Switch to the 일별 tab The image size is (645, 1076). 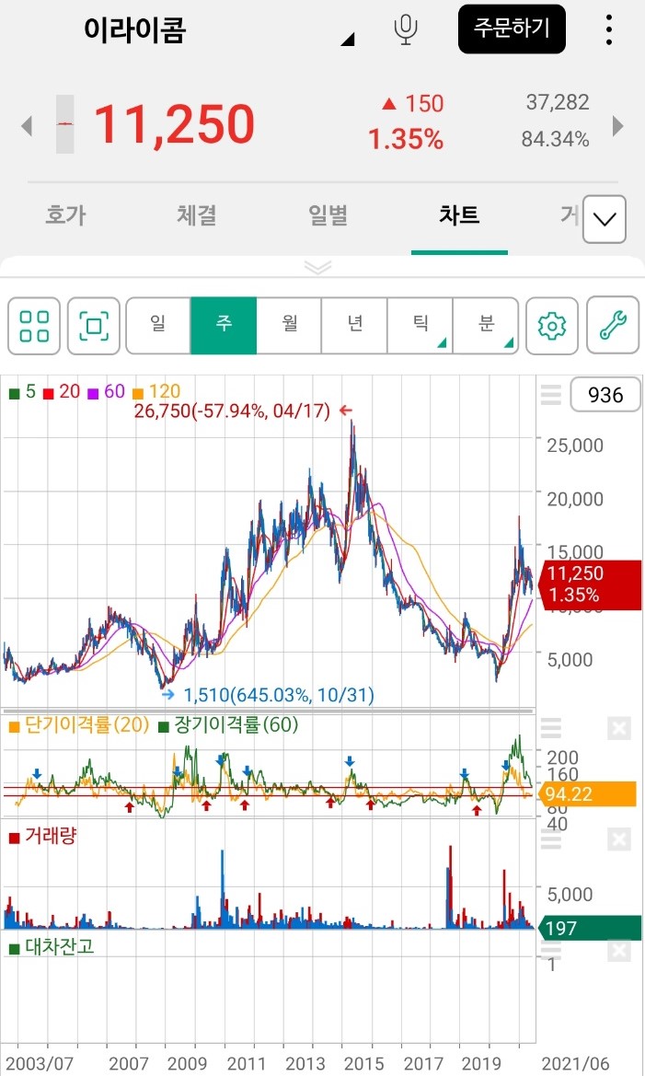point(328,215)
